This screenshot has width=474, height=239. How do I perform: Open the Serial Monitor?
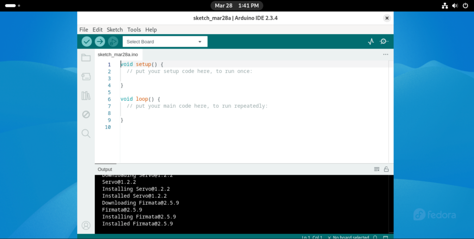384,41
